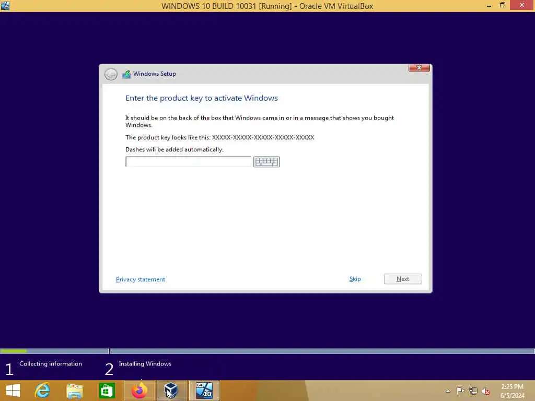This screenshot has width=535, height=401.
Task: Click the setup progress bar
Action: 267,351
